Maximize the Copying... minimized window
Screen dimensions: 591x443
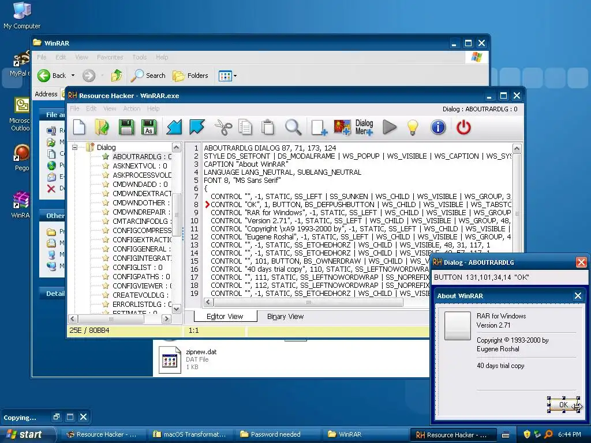point(70,416)
